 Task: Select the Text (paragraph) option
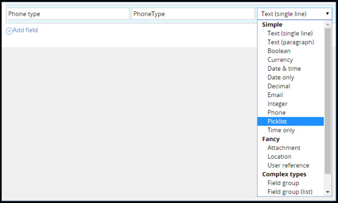pos(291,42)
